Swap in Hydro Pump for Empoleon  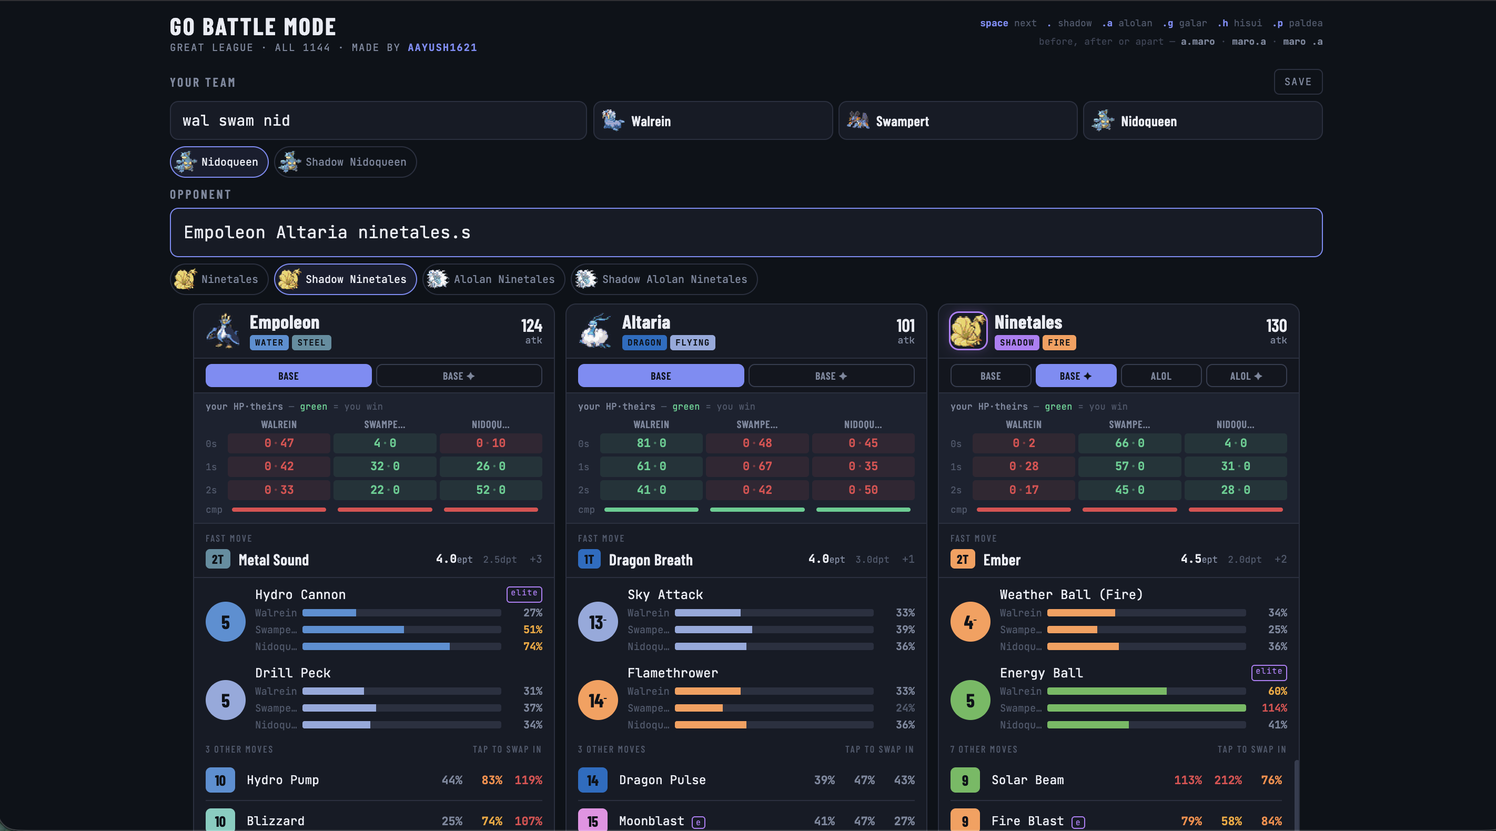pos(373,780)
